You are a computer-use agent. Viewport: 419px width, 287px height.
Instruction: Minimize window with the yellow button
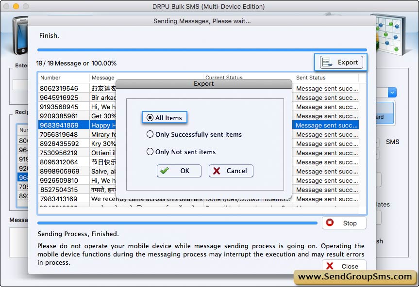click(16, 6)
